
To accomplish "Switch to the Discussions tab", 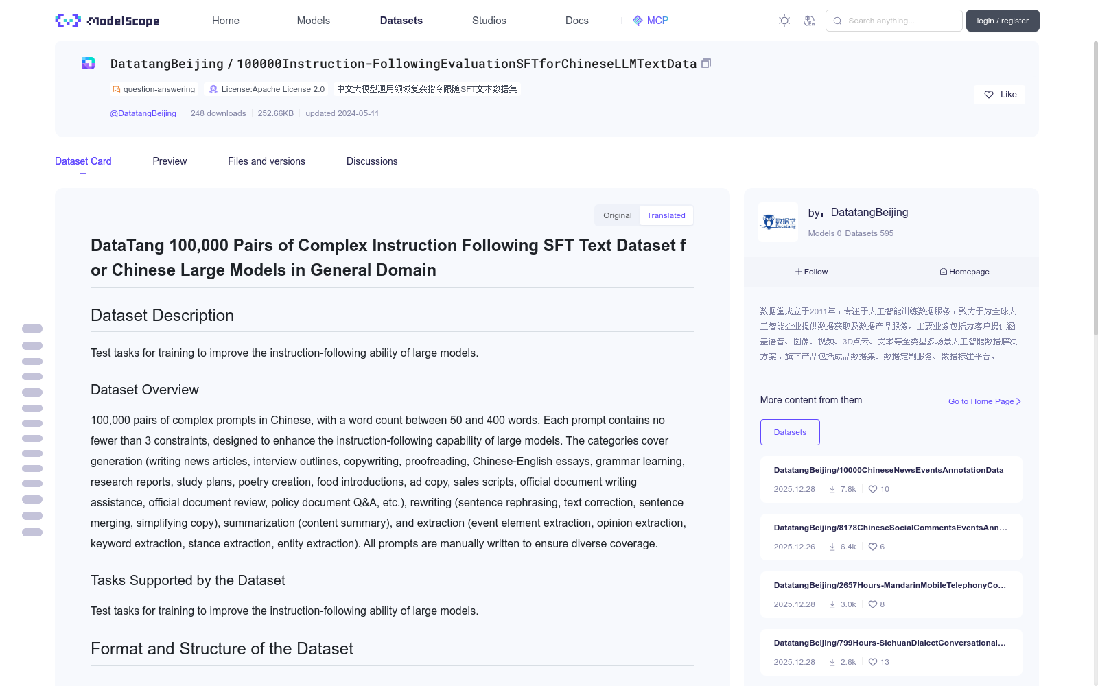I will (x=372, y=161).
